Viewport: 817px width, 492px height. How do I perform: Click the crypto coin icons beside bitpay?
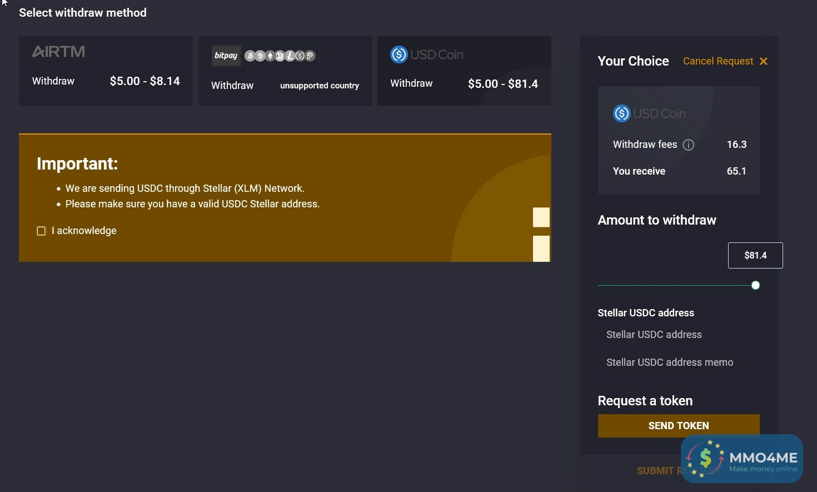280,56
